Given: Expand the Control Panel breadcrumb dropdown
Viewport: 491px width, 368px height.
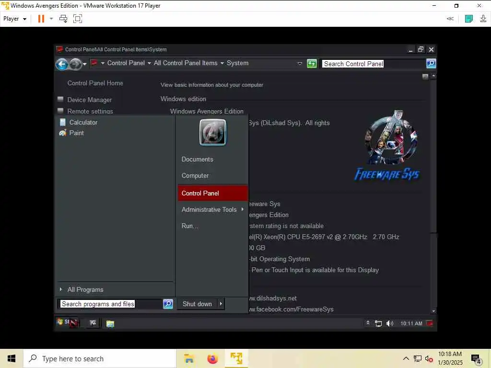Looking at the screenshot, I should tap(150, 63).
